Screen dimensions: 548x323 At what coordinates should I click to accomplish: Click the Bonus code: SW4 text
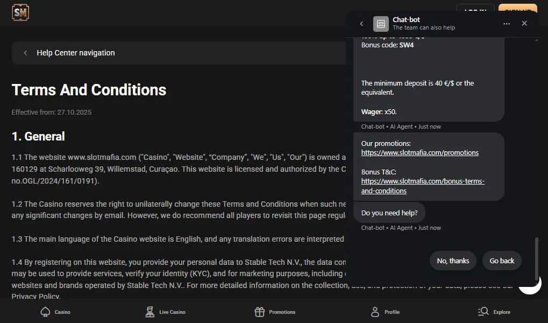pos(387,45)
